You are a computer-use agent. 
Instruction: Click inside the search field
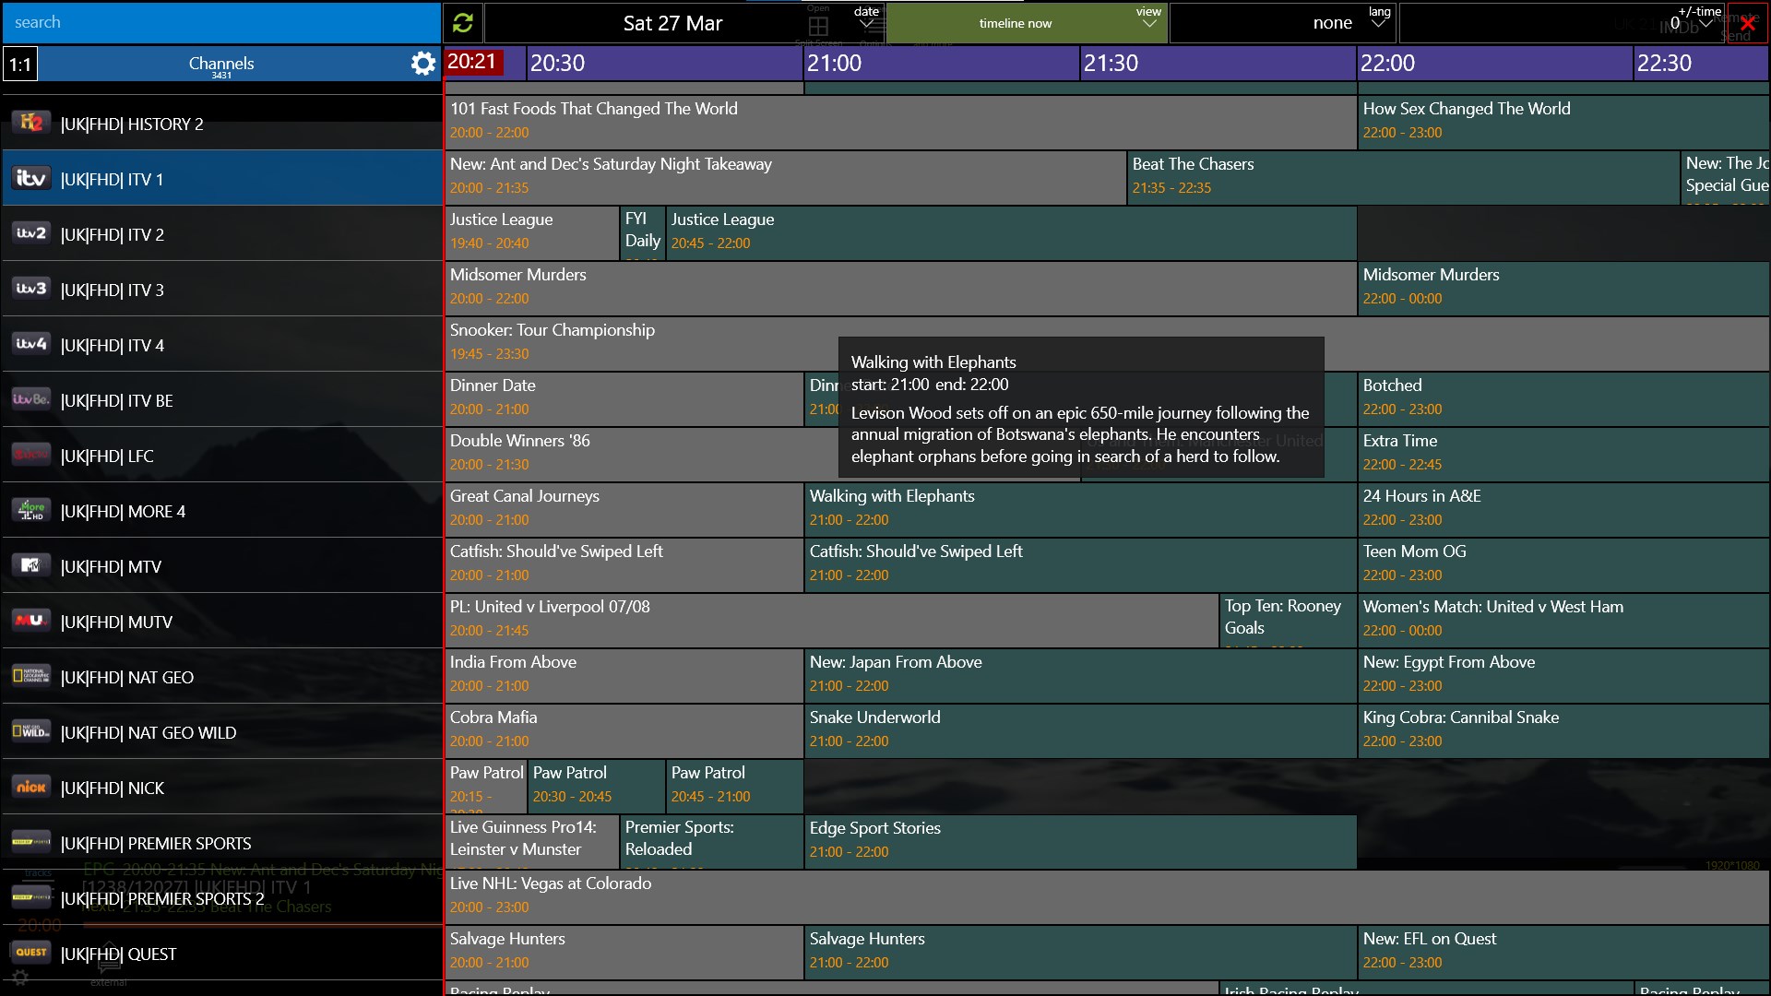click(221, 22)
